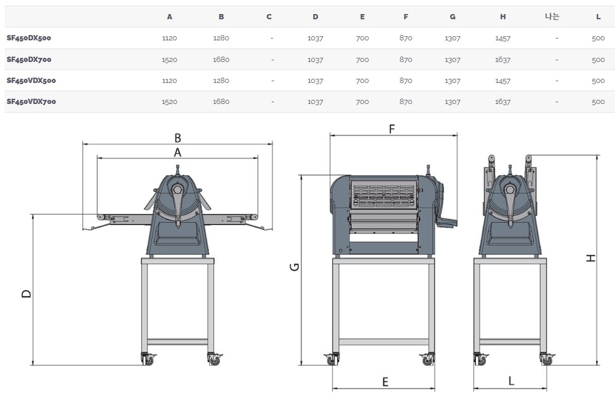Select the column header G in the table
Image resolution: width=615 pixels, height=399 pixels.
(453, 17)
